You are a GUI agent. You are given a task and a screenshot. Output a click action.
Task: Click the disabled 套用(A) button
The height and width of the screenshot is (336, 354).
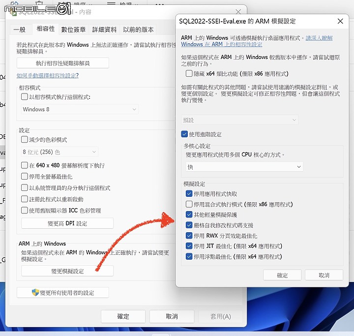pyautogui.click(x=221, y=316)
